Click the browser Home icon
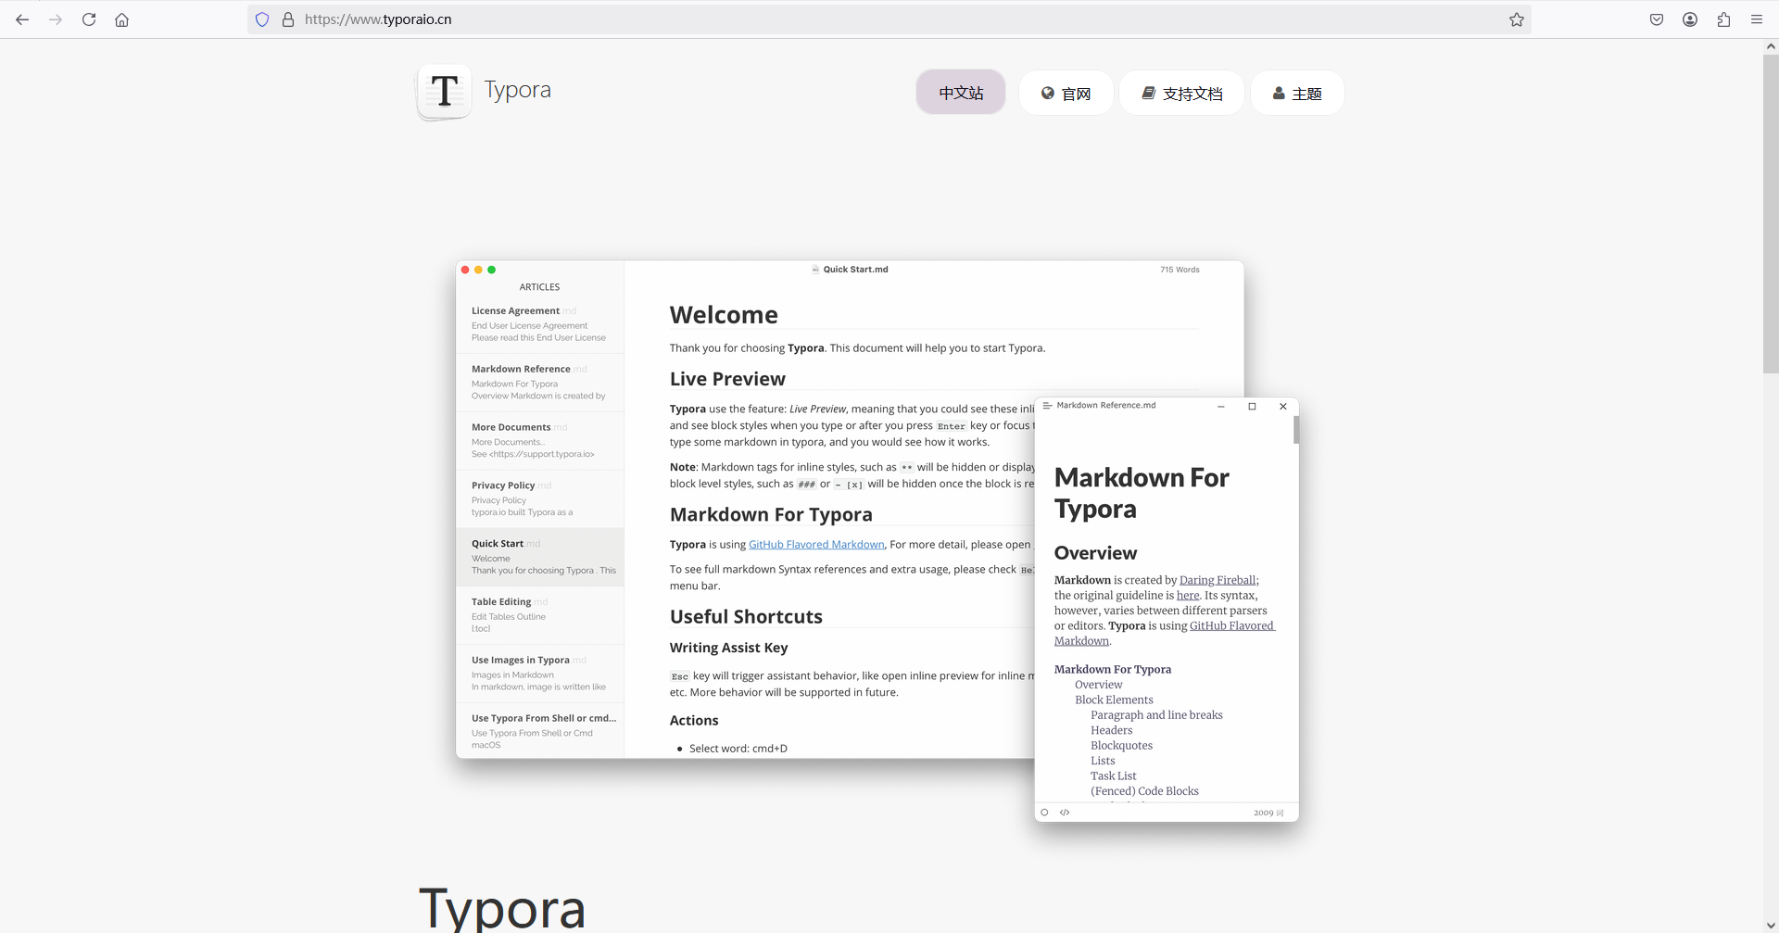This screenshot has width=1779, height=933. coord(121,19)
